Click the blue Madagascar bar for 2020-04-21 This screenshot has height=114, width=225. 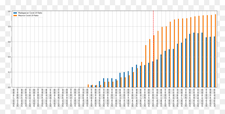coord(157,73)
